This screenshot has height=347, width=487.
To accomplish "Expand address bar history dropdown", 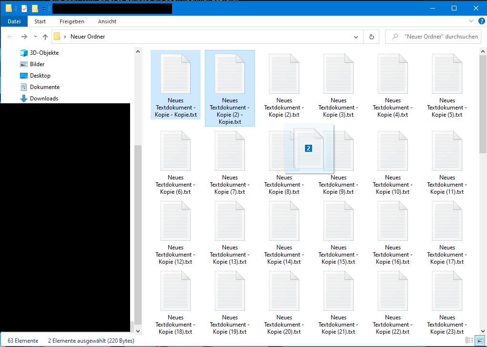I will click(x=356, y=37).
